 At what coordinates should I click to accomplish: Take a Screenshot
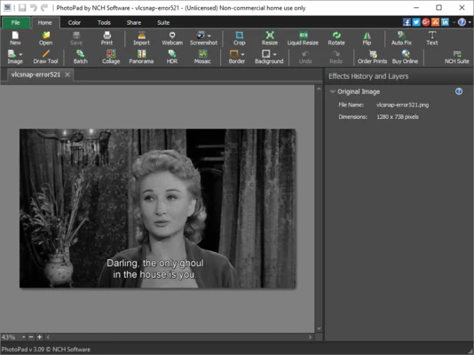coord(203,38)
